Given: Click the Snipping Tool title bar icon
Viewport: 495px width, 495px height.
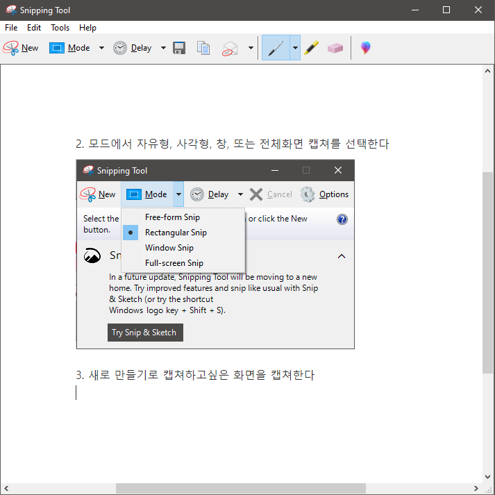Looking at the screenshot, I should (11, 10).
